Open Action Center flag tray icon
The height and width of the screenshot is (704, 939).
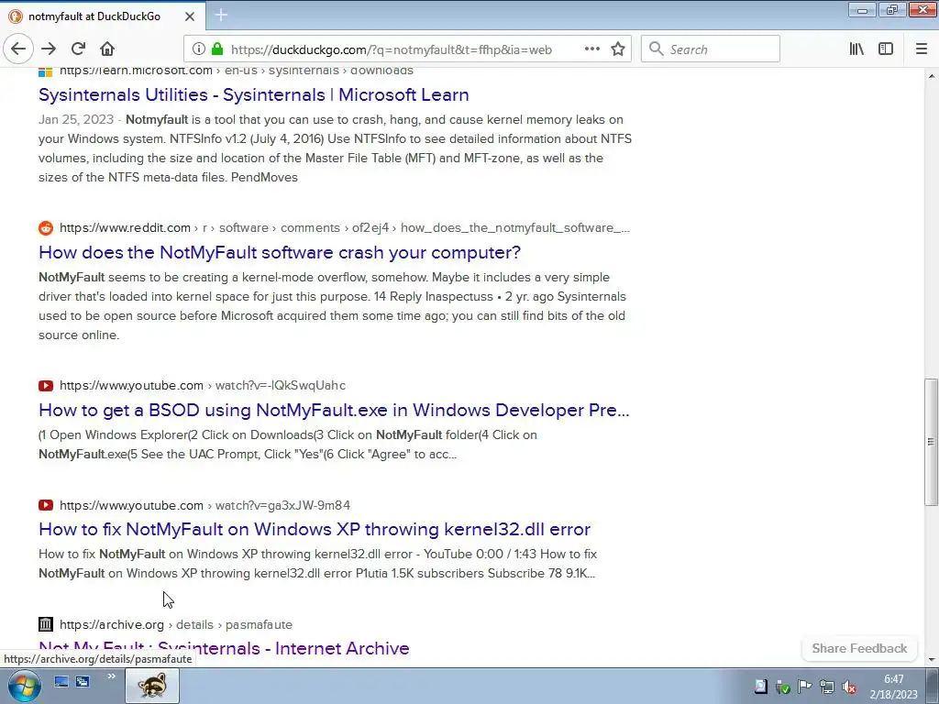[805, 687]
